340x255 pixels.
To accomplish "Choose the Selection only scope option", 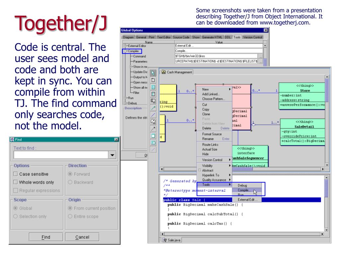I will pos(15,216).
